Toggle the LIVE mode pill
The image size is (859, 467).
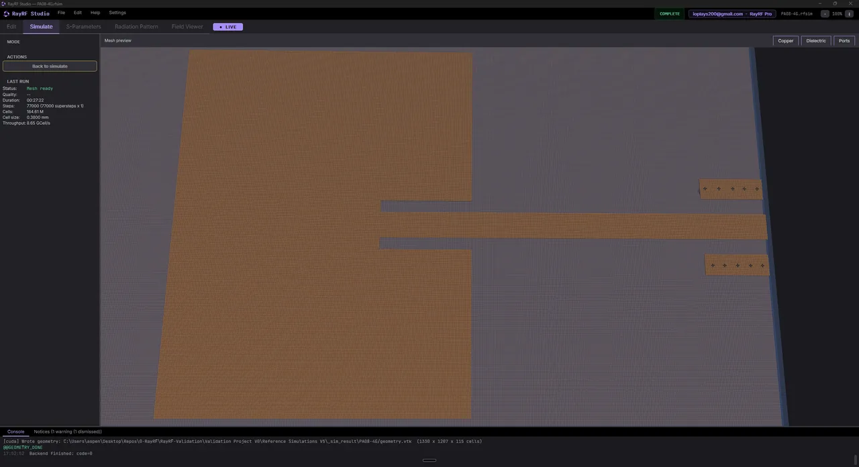(228, 27)
